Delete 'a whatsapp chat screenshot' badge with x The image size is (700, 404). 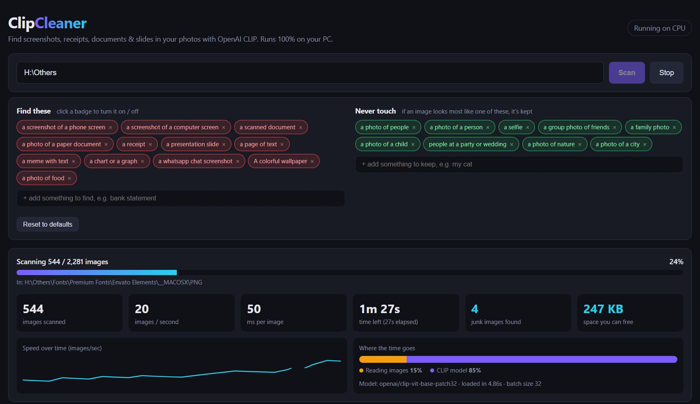tap(238, 162)
